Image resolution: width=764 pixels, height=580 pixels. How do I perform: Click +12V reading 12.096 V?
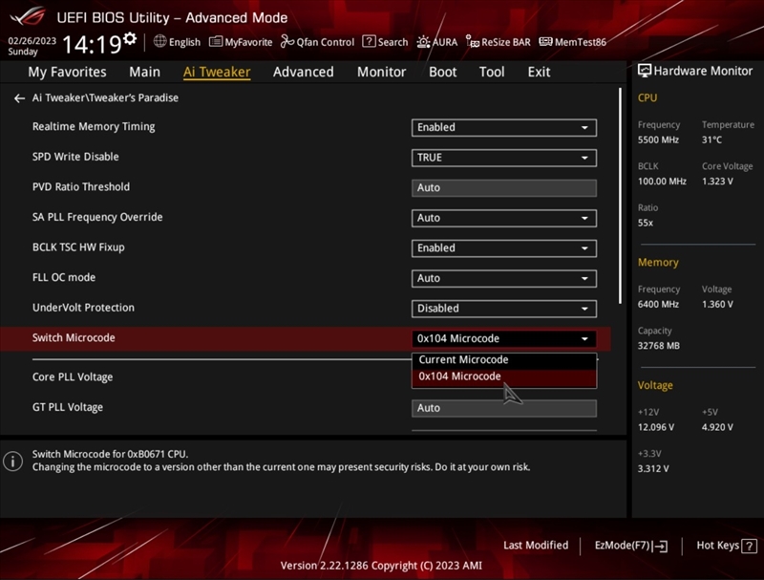(x=656, y=427)
